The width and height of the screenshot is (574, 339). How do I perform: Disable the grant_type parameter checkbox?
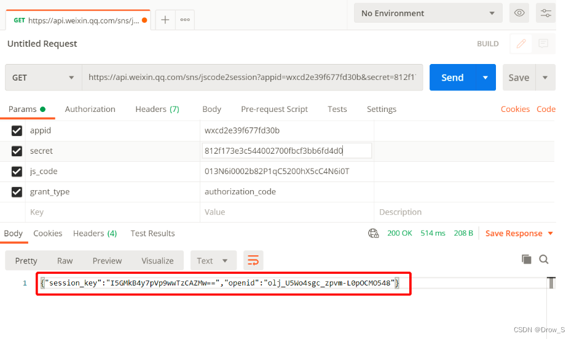17,192
